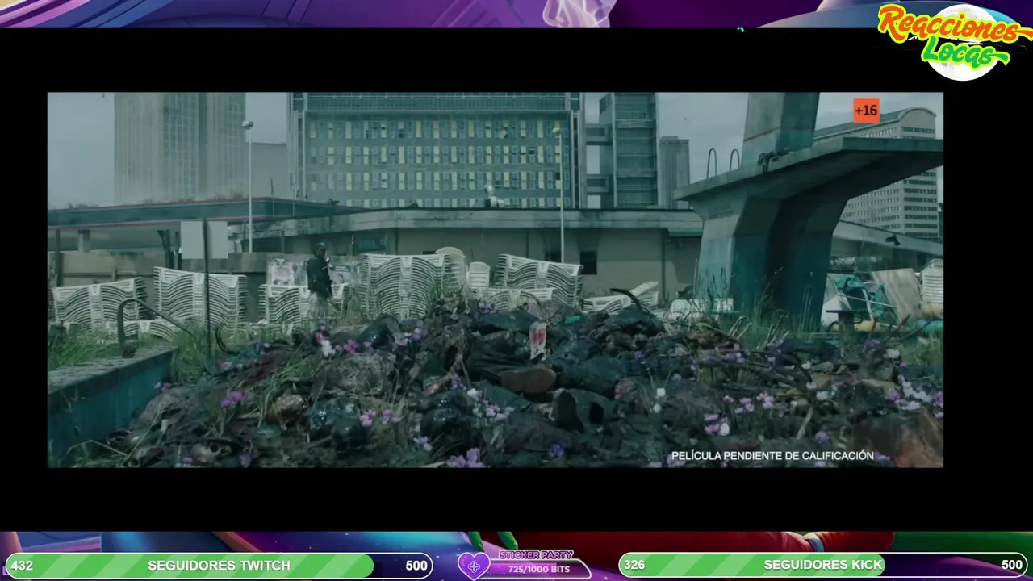The height and width of the screenshot is (581, 1033).
Task: Click the "SEGUIDORES KICK" label
Action: coord(823,565)
